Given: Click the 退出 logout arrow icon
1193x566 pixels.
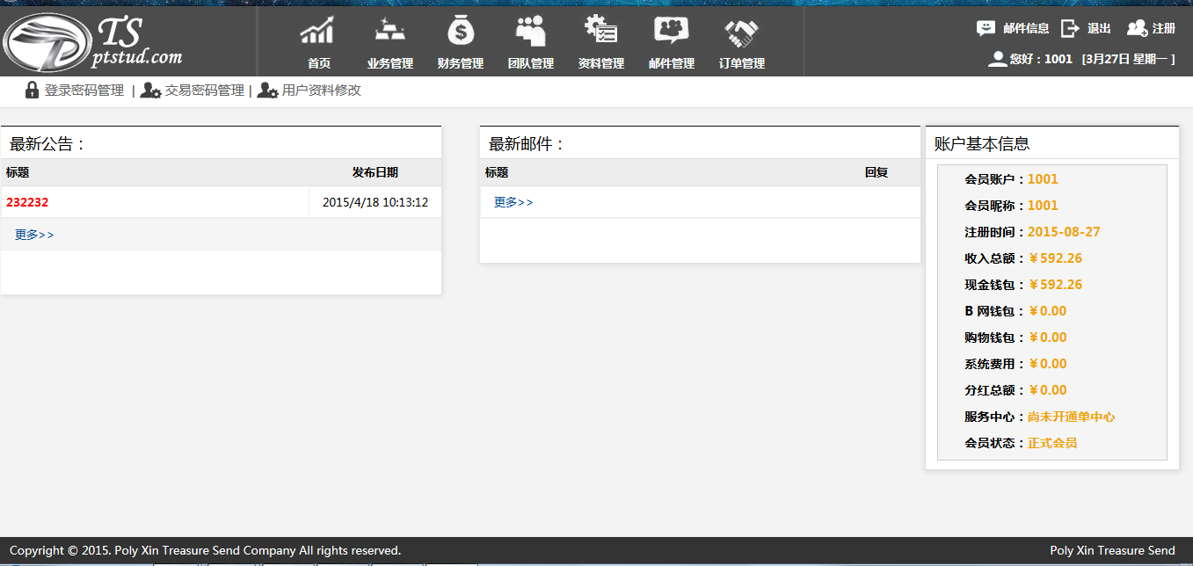Looking at the screenshot, I should coord(1070,28).
